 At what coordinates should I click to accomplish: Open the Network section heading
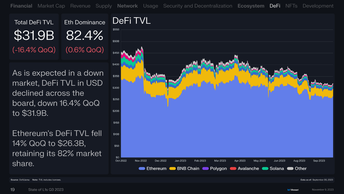(x=127, y=6)
